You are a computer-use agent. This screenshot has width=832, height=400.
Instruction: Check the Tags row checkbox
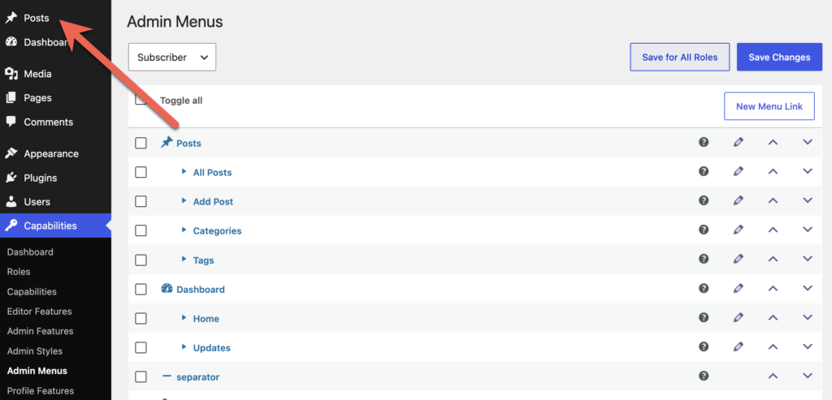click(141, 260)
